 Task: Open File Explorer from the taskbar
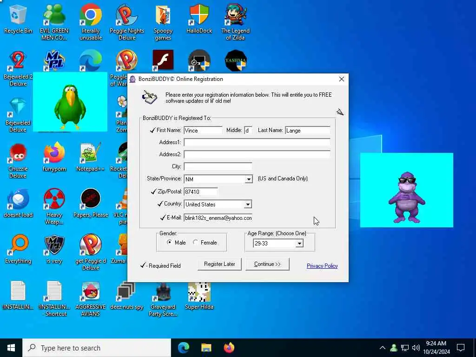[x=206, y=348]
